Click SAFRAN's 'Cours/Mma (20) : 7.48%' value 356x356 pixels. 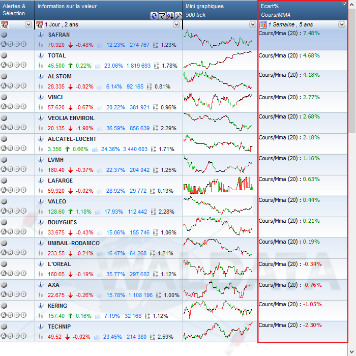click(x=289, y=33)
